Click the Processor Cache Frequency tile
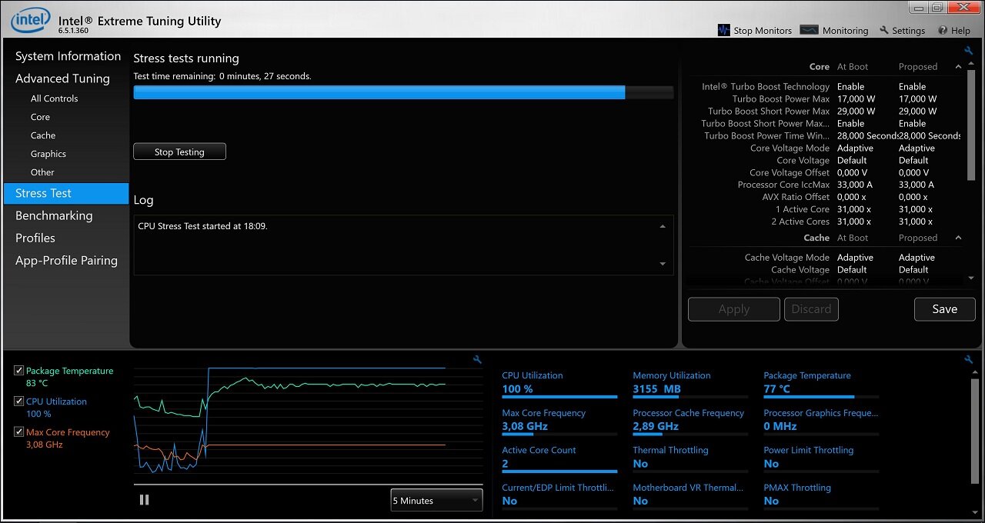Viewport: 985px width, 523px height. tap(690, 421)
